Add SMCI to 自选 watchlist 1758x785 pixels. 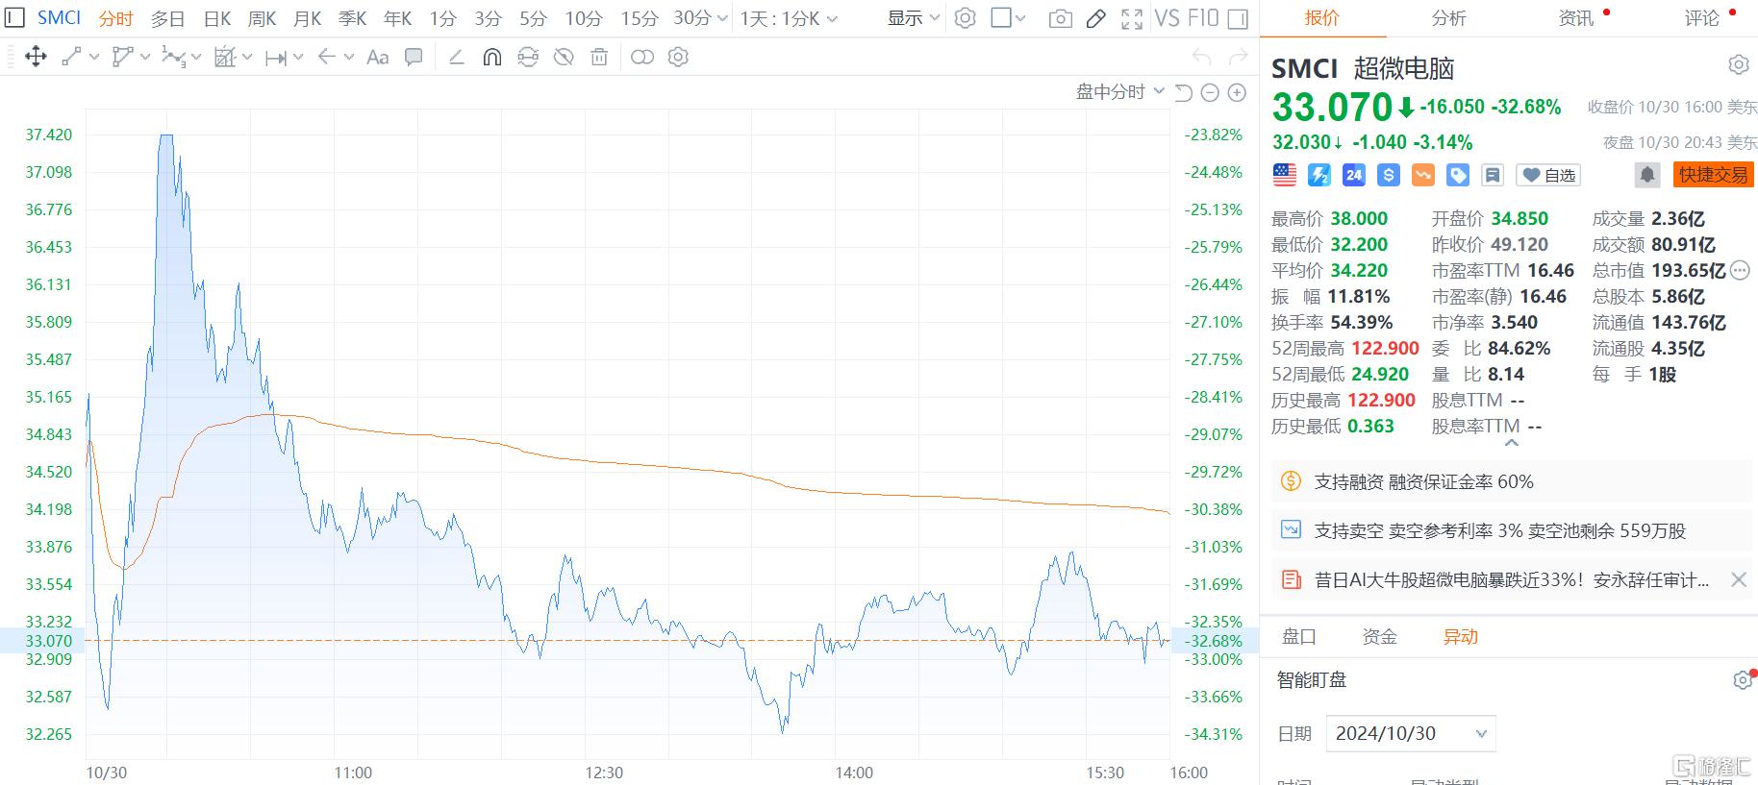point(1547,175)
